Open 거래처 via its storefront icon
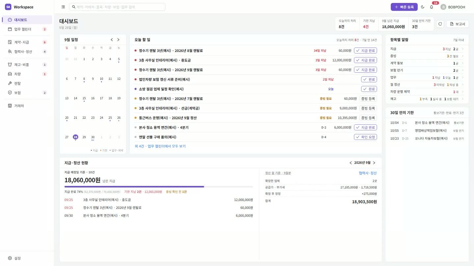 (10, 106)
